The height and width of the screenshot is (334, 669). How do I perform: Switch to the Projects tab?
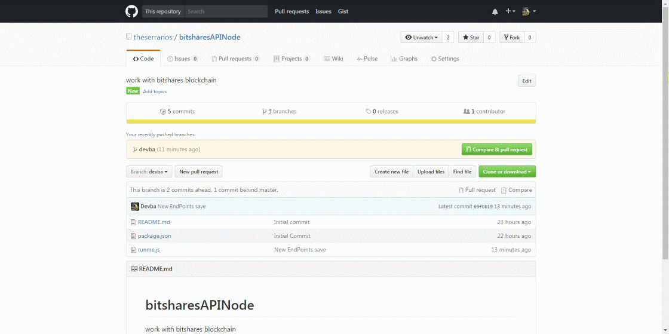[291, 59]
